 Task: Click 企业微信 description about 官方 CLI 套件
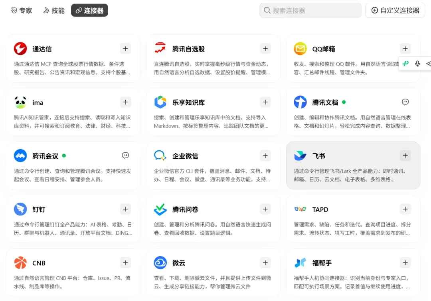point(212,175)
